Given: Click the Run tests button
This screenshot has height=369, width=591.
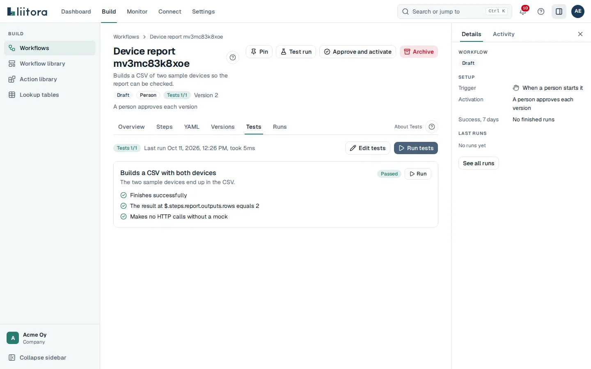Looking at the screenshot, I should click(x=416, y=148).
